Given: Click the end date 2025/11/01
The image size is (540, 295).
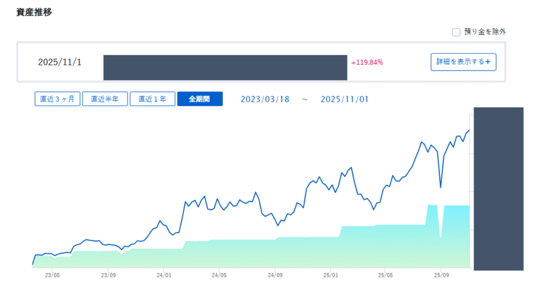Looking at the screenshot, I should (344, 99).
